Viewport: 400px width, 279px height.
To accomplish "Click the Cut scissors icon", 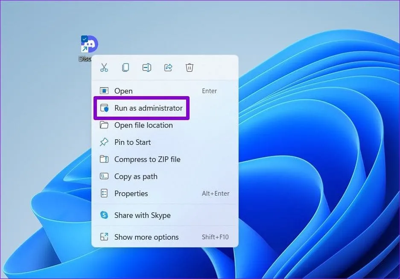I will pos(104,68).
